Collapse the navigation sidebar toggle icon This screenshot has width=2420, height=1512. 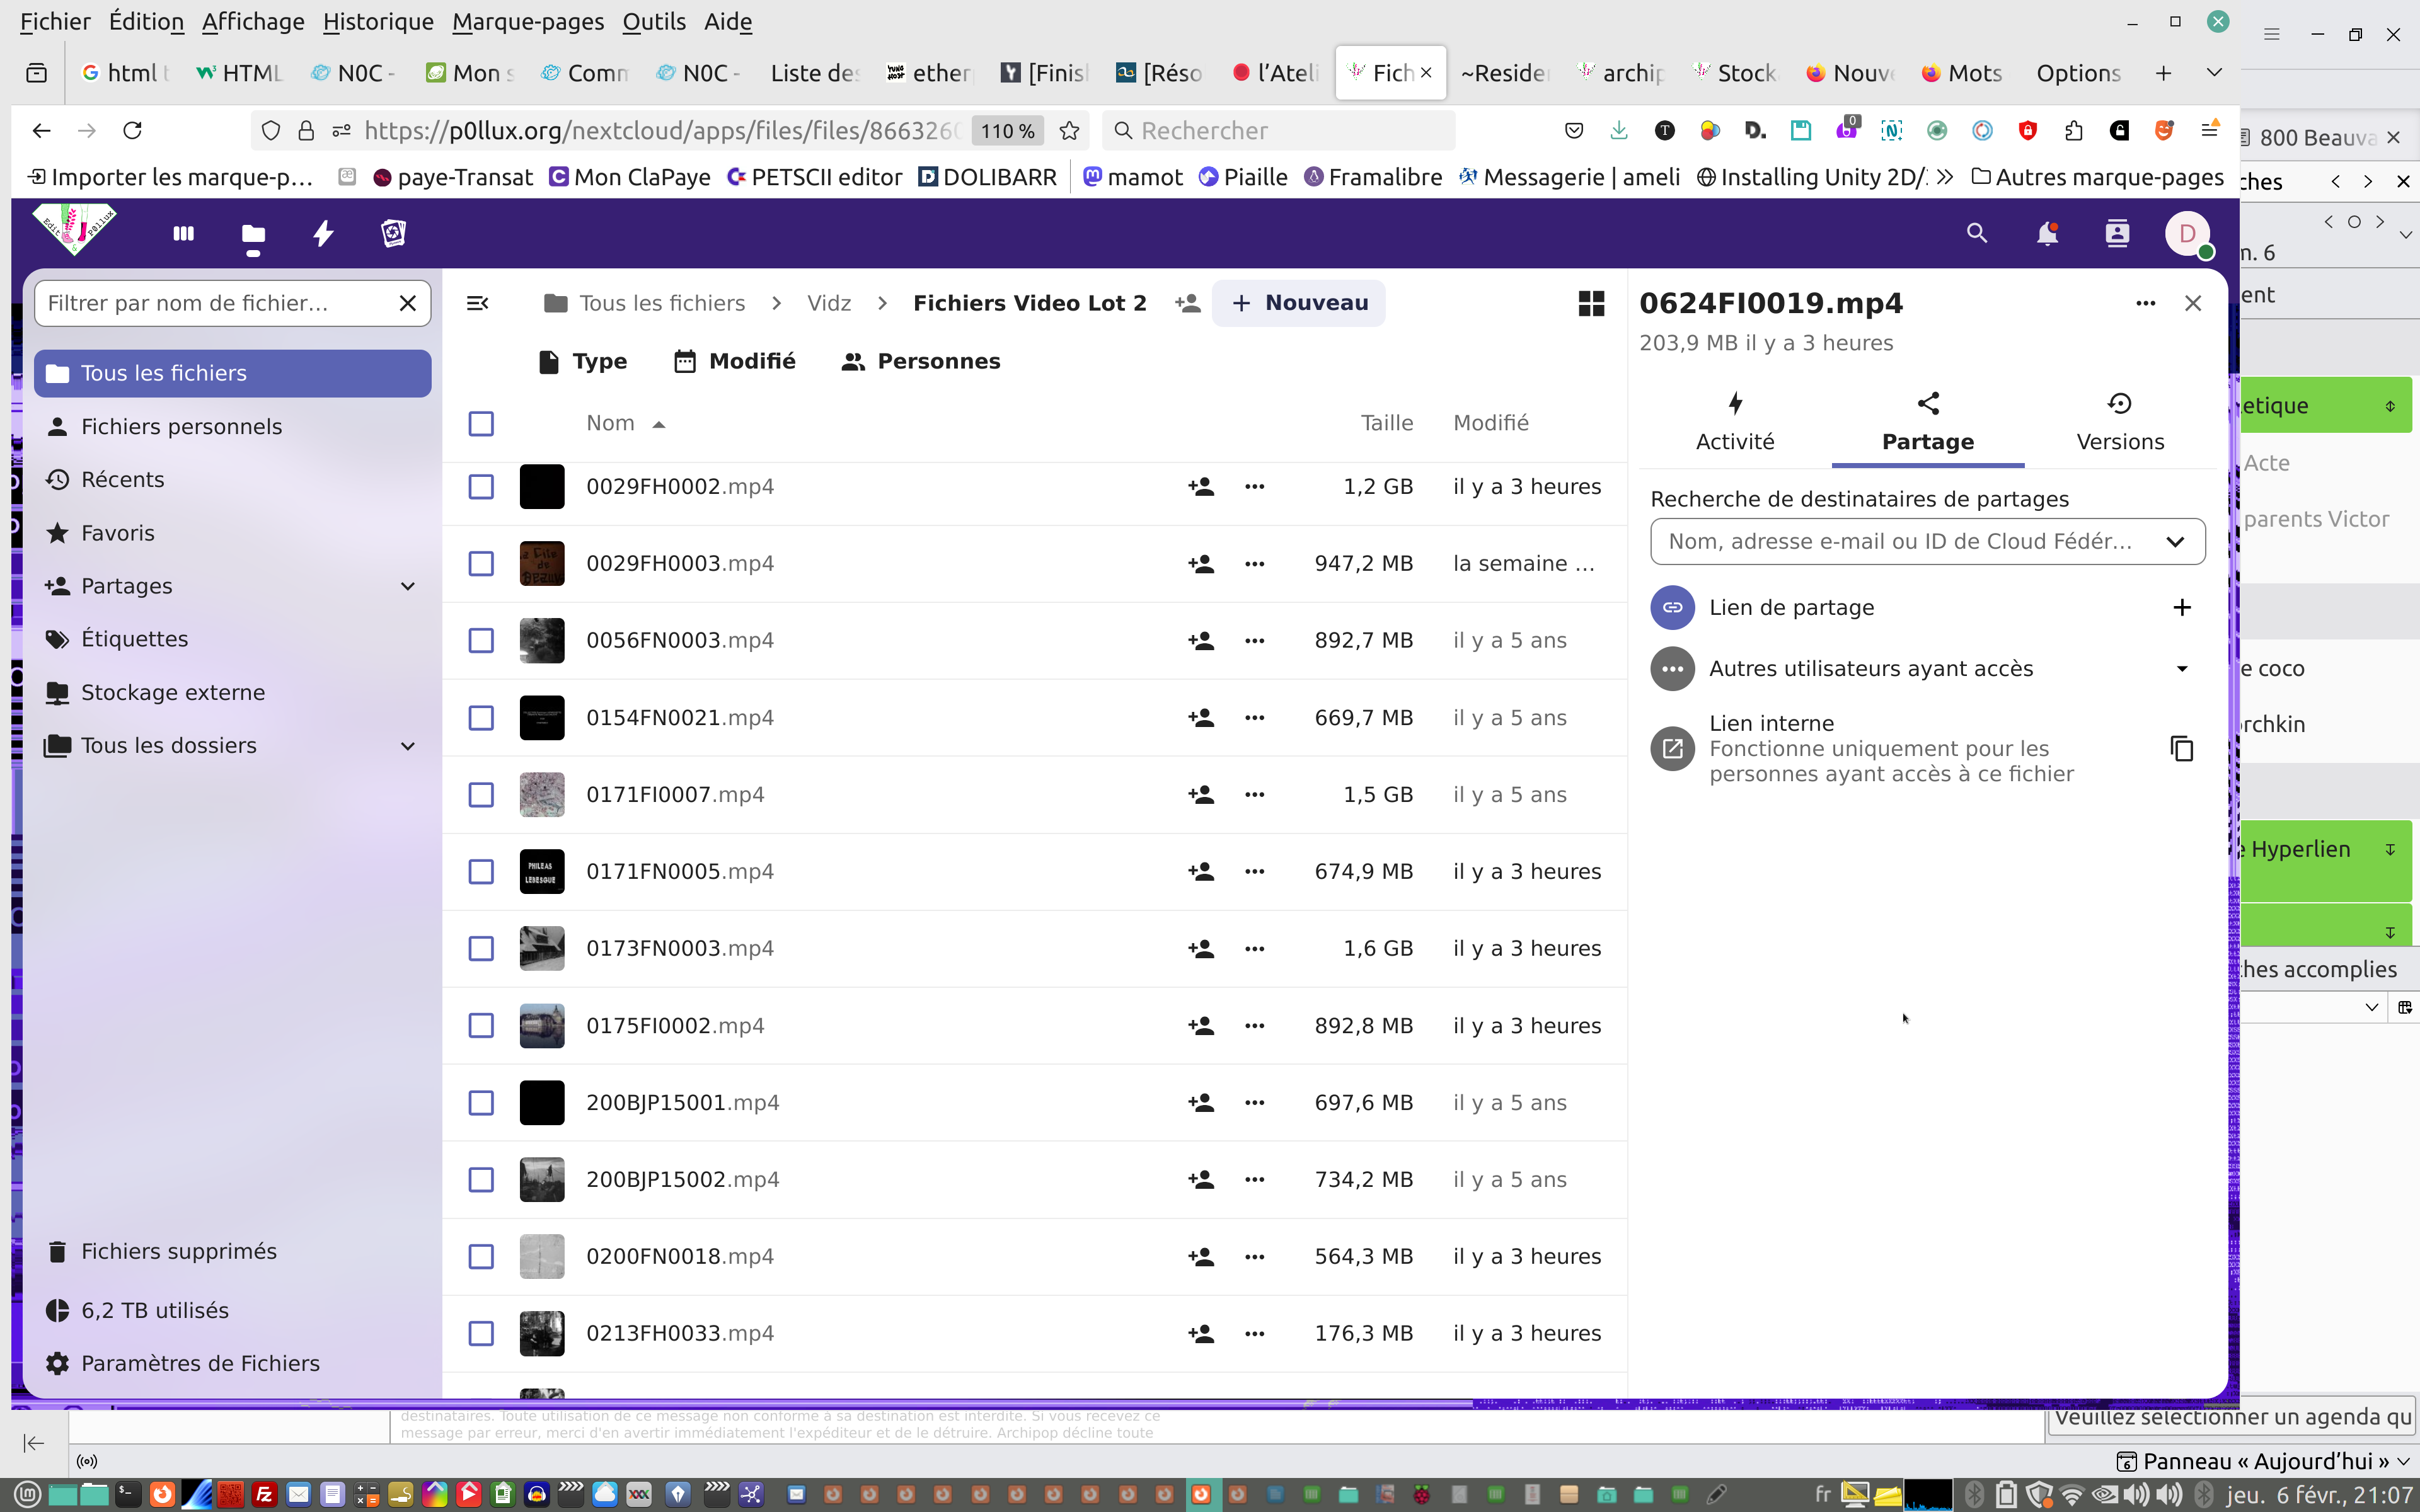click(x=477, y=303)
